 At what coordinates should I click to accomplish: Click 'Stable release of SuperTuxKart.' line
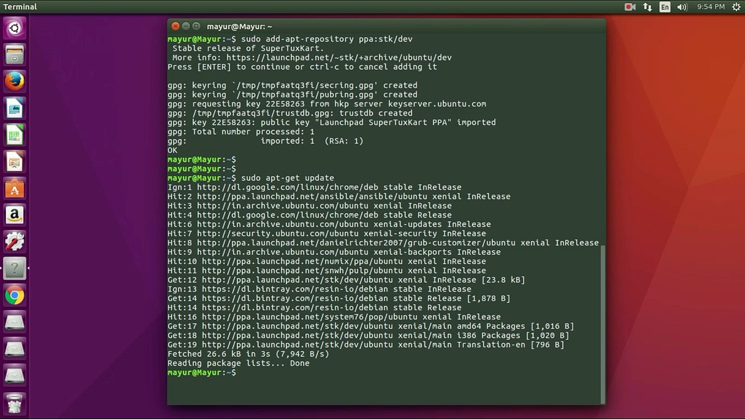click(248, 48)
